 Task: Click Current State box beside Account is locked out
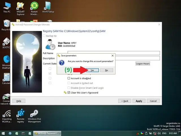tap(50, 83)
